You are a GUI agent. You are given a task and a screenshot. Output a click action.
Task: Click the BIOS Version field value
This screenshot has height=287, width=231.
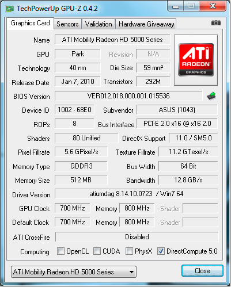(128, 96)
